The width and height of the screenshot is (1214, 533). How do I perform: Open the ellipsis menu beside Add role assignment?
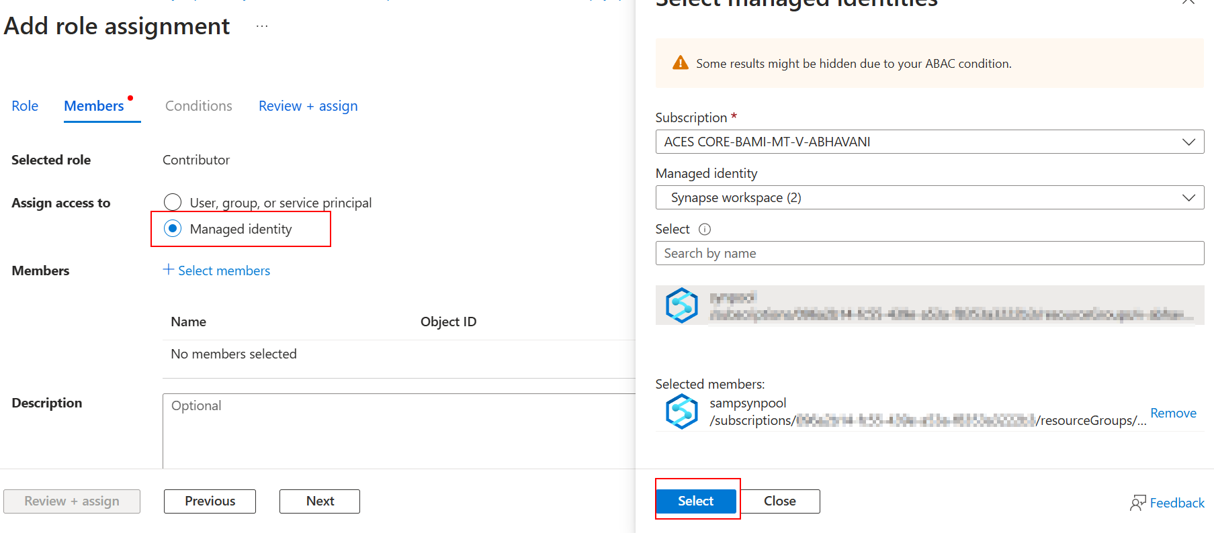[x=262, y=26]
